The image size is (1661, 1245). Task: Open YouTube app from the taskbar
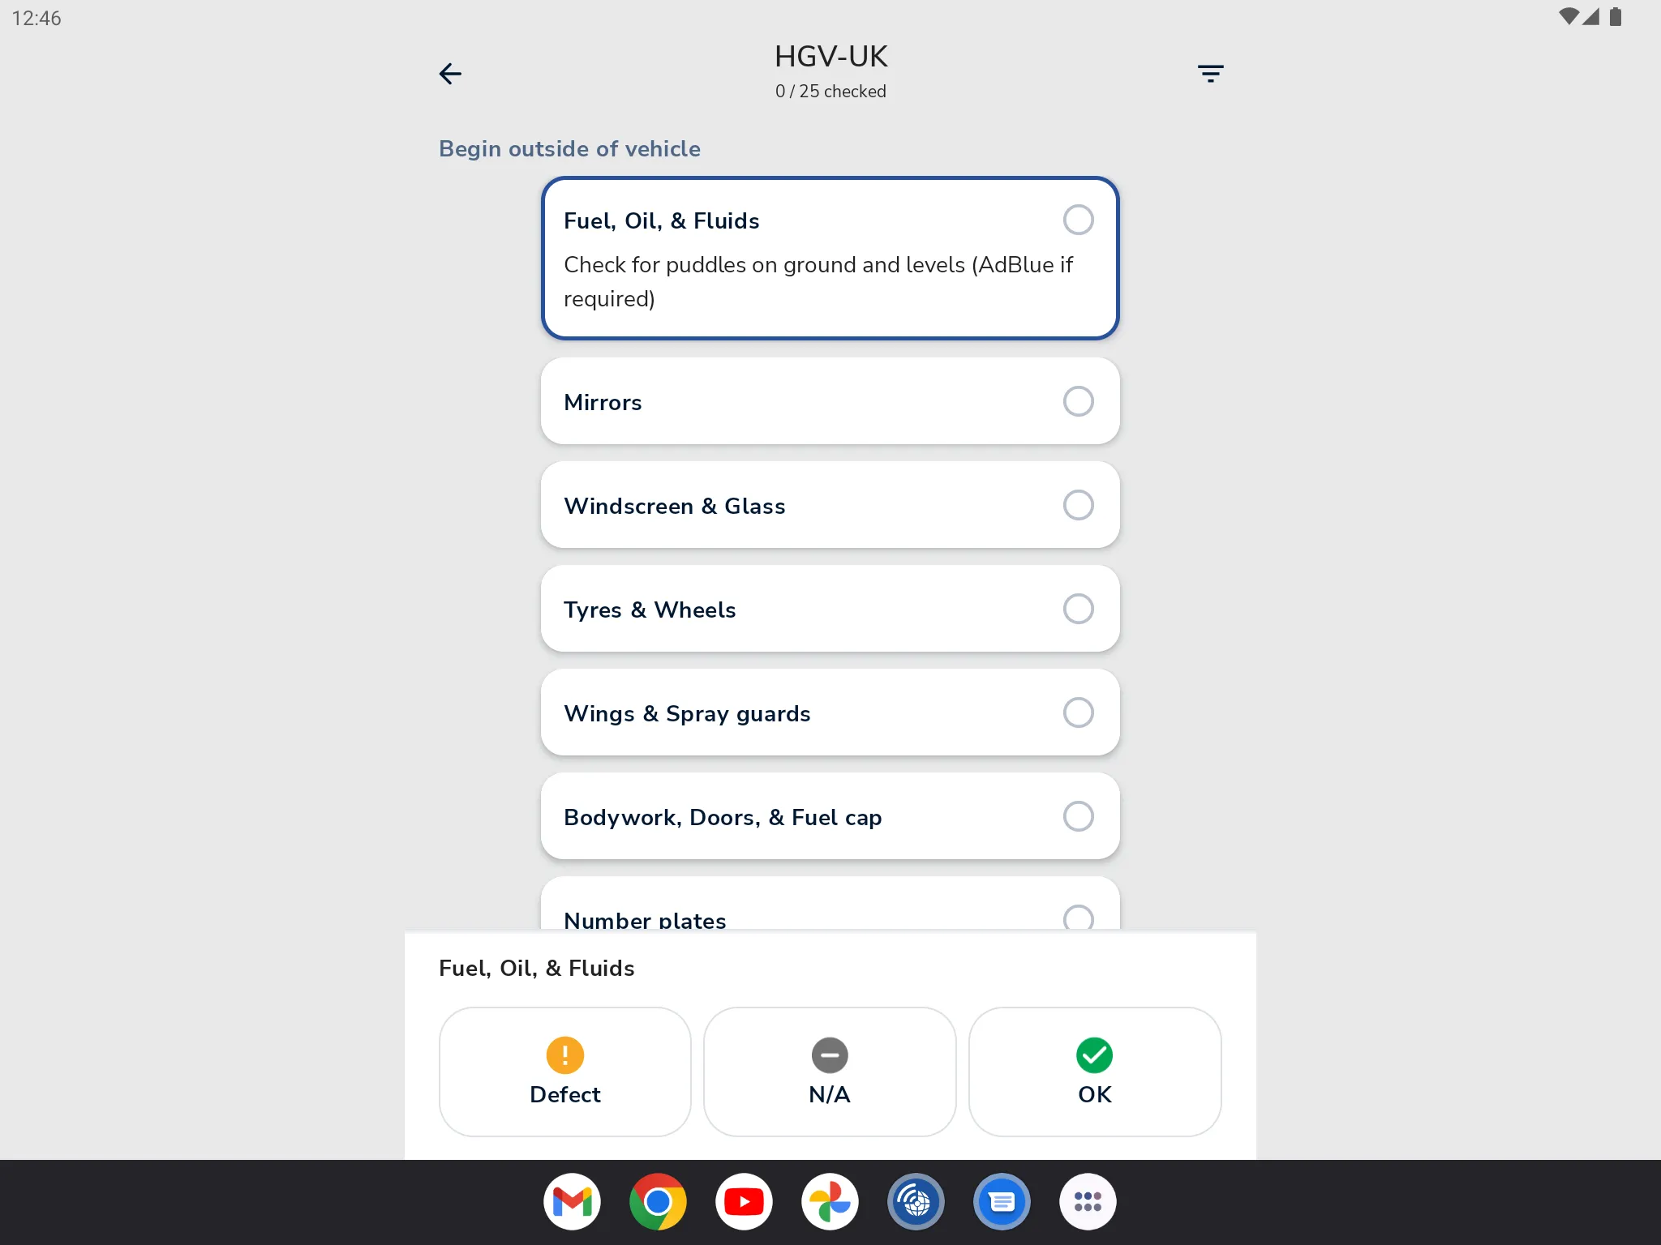point(745,1200)
